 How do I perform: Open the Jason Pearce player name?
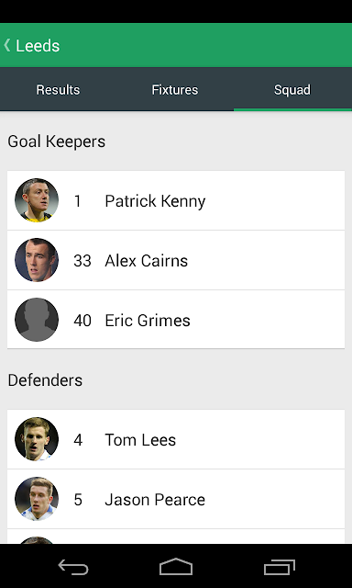pos(155,500)
